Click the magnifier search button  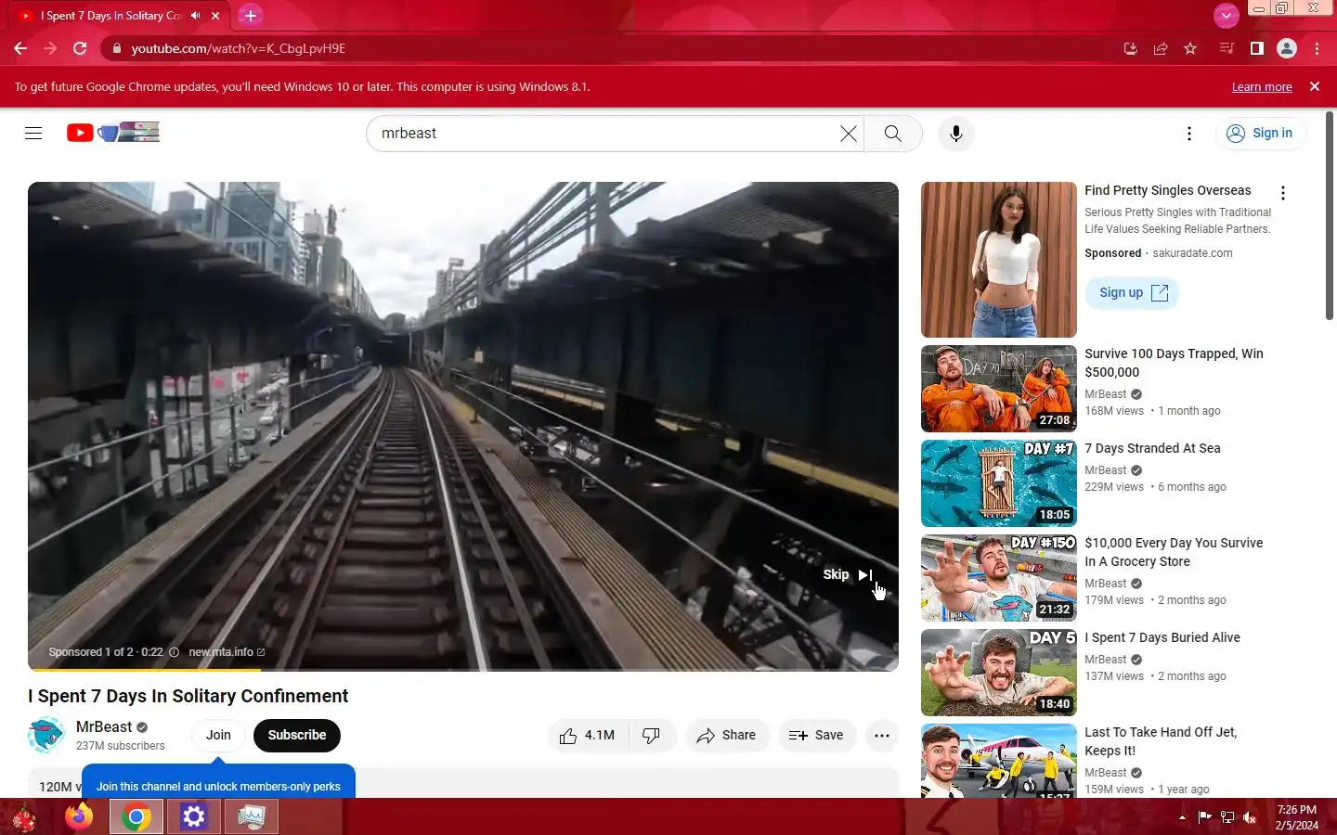[x=893, y=134]
